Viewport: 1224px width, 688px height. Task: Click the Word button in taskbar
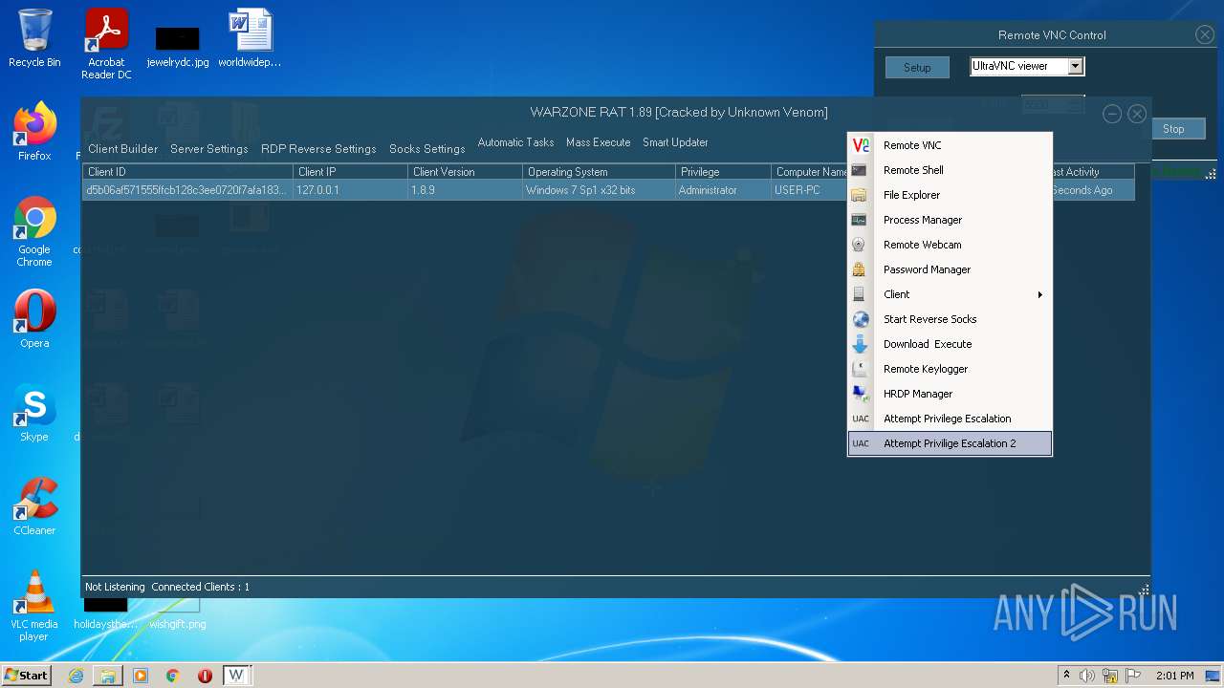click(236, 676)
